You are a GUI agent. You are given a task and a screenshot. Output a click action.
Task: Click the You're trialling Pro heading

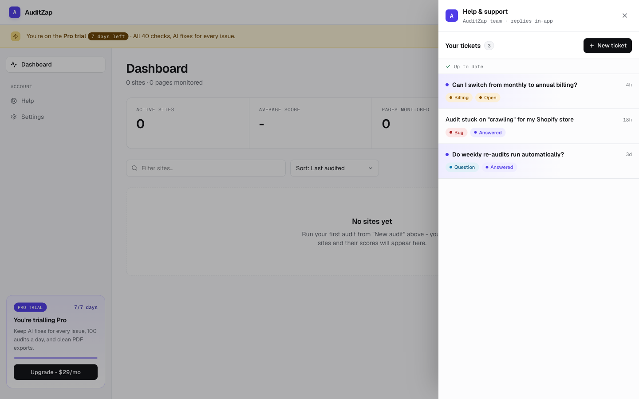tap(40, 320)
